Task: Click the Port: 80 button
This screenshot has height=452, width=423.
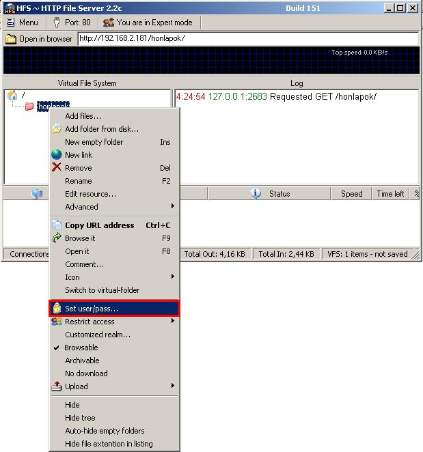Action: (72, 23)
